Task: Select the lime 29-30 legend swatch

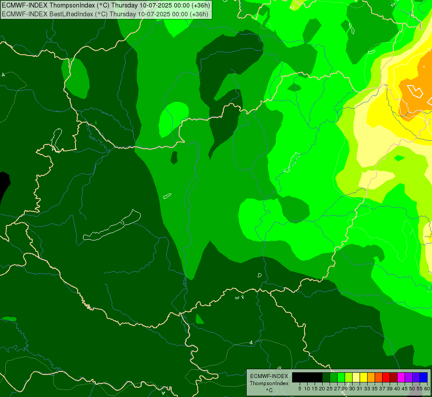Action: (348, 378)
